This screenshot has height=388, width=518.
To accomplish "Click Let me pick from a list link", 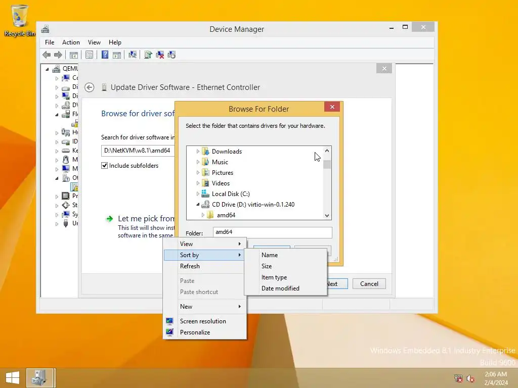I will pos(146,218).
